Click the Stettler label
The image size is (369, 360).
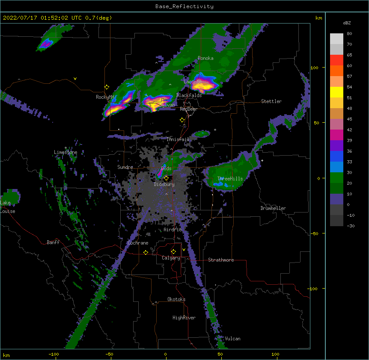271,101
